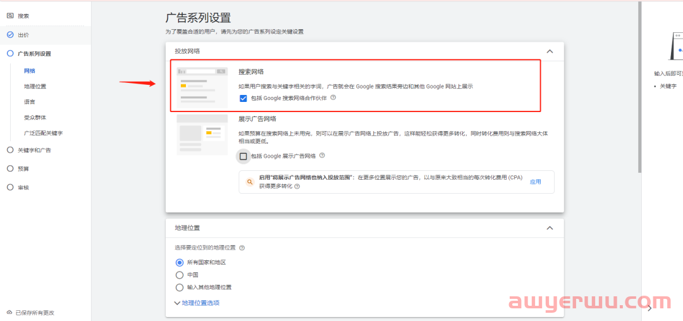Click help icon next to 展示广告网络 checkbox
683x321 pixels.
(323, 156)
